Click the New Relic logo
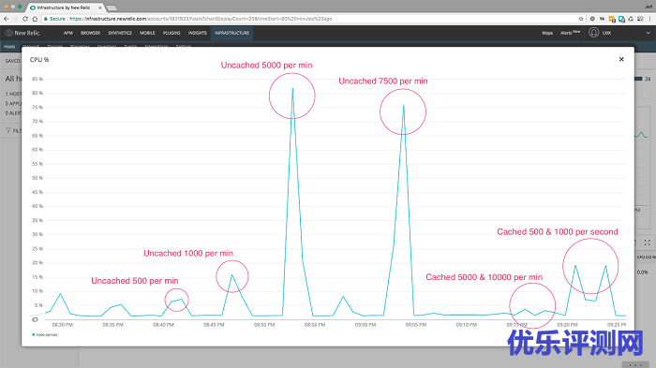Image resolution: width=656 pixels, height=368 pixels. [22, 33]
